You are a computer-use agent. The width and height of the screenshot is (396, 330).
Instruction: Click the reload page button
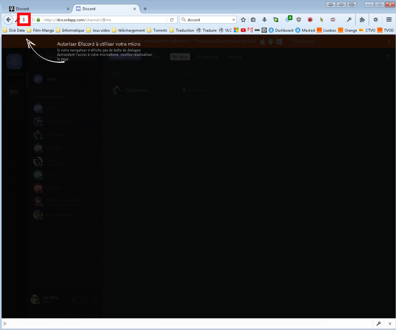(x=172, y=20)
